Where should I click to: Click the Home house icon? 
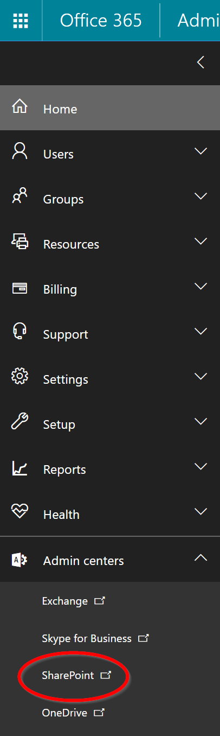[x=20, y=106]
